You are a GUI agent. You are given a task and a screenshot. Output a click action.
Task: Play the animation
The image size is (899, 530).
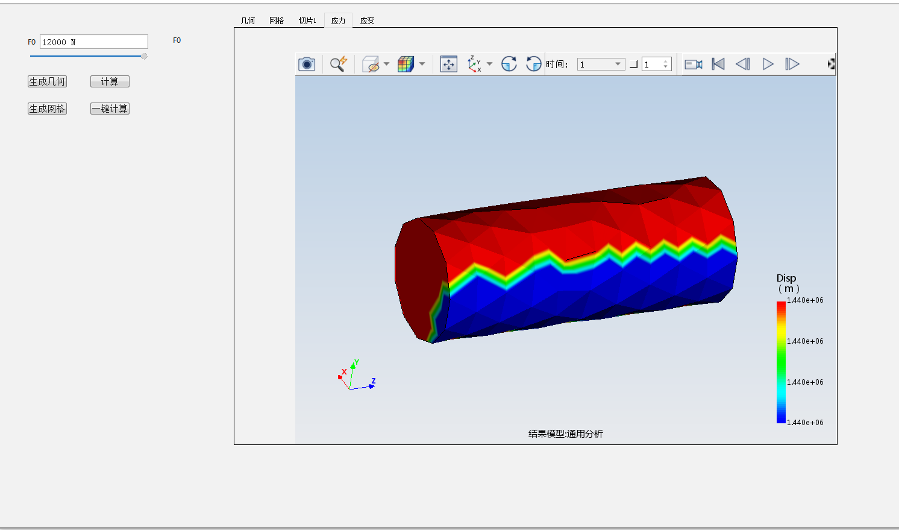768,64
